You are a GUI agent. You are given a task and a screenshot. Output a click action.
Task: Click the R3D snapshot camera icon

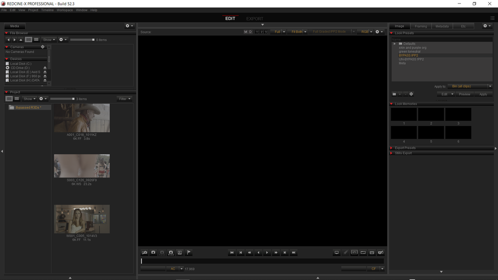click(x=171, y=252)
